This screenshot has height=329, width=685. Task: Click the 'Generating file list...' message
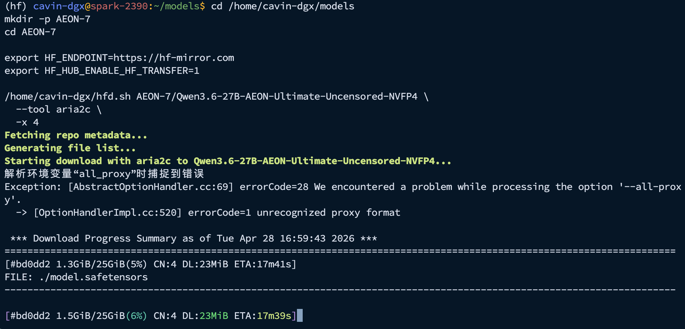[x=70, y=148]
